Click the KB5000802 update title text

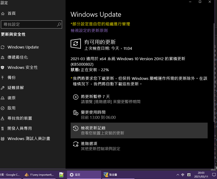(x=128, y=62)
